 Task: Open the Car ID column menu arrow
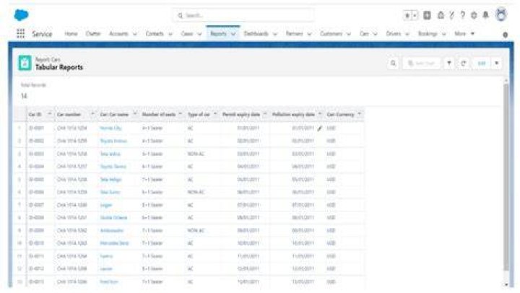(49, 114)
